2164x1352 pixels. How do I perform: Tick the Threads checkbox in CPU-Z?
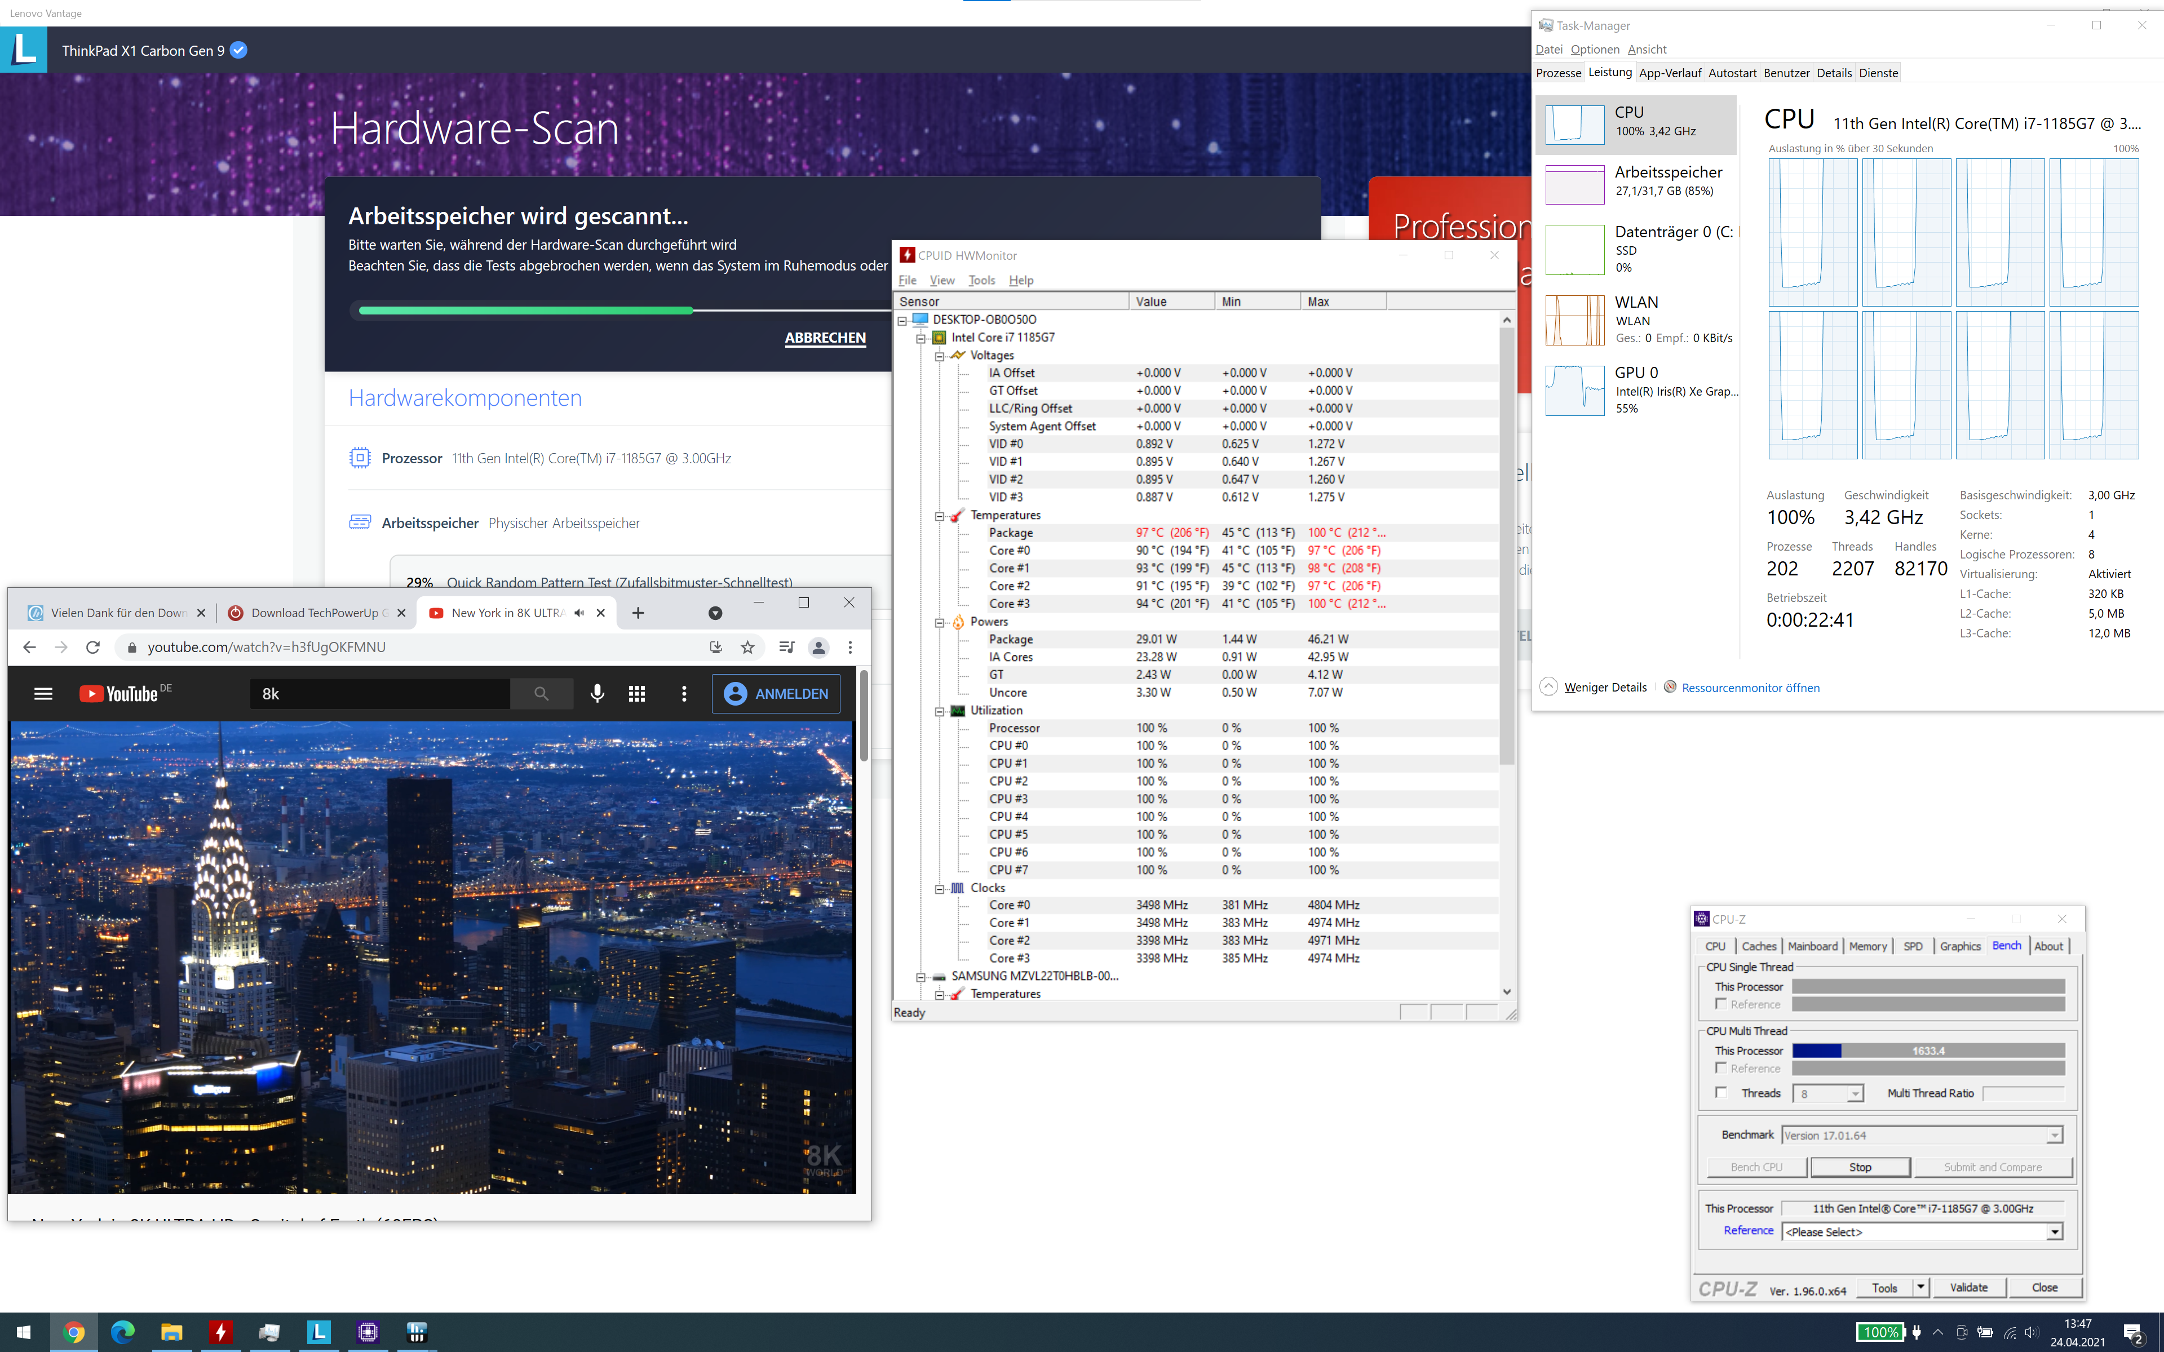(1720, 1093)
